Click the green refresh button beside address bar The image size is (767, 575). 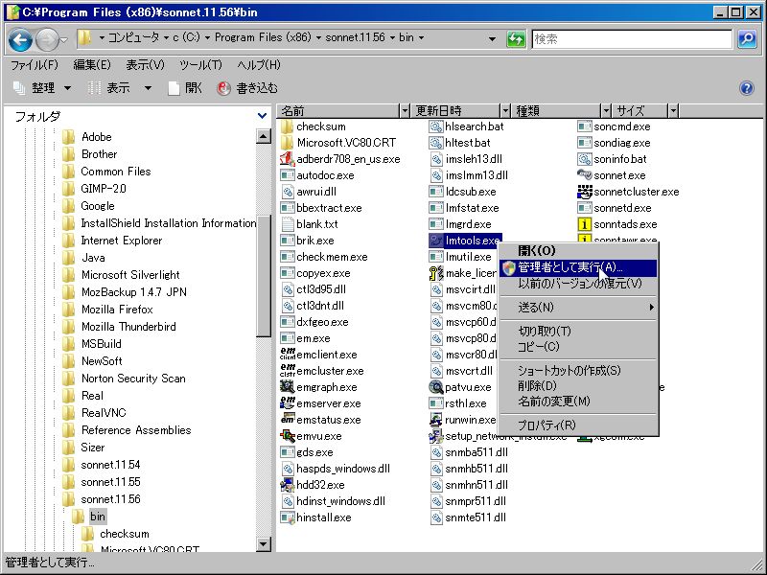click(x=516, y=38)
